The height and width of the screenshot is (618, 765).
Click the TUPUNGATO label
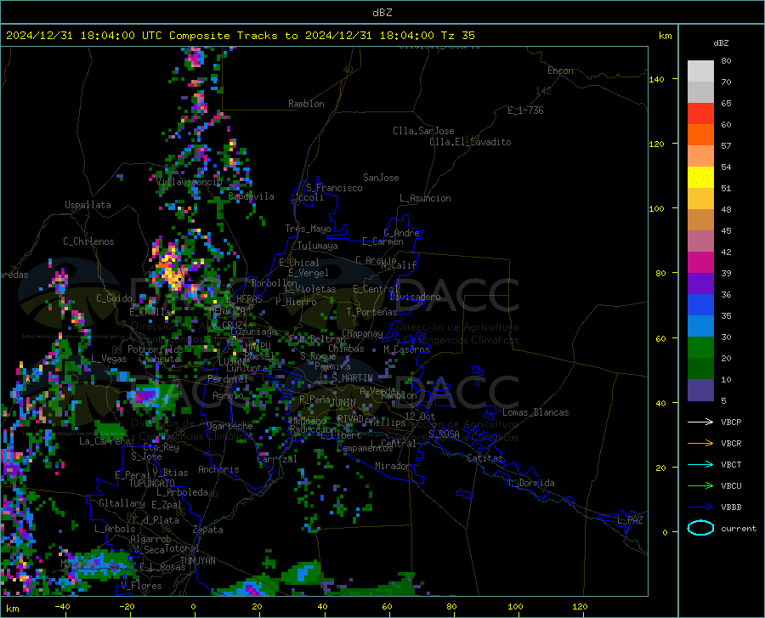tap(152, 484)
